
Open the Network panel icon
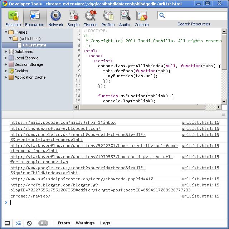[56, 15]
